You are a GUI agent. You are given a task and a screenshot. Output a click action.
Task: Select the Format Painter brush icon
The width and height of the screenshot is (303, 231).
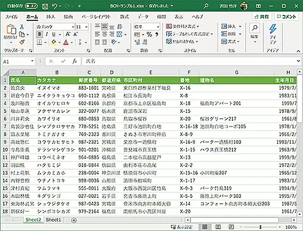[x=22, y=42]
